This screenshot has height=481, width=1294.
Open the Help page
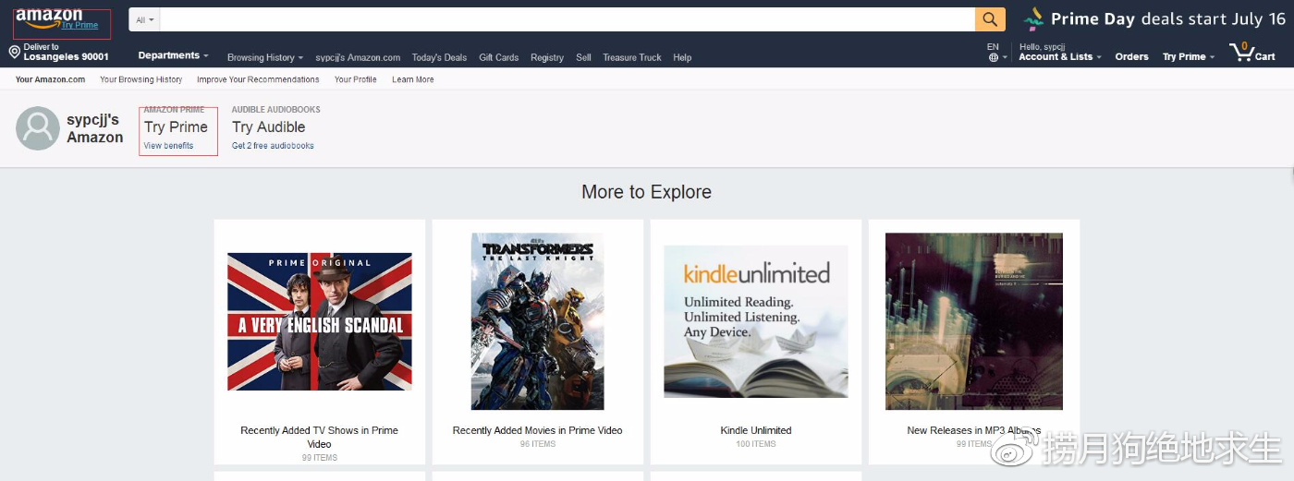[x=682, y=57]
